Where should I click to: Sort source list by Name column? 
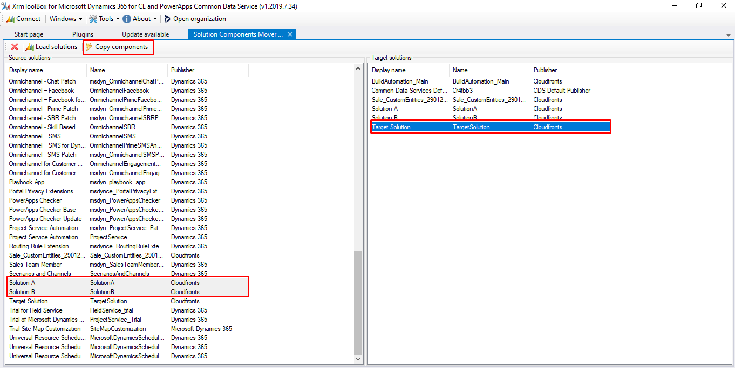coord(127,70)
